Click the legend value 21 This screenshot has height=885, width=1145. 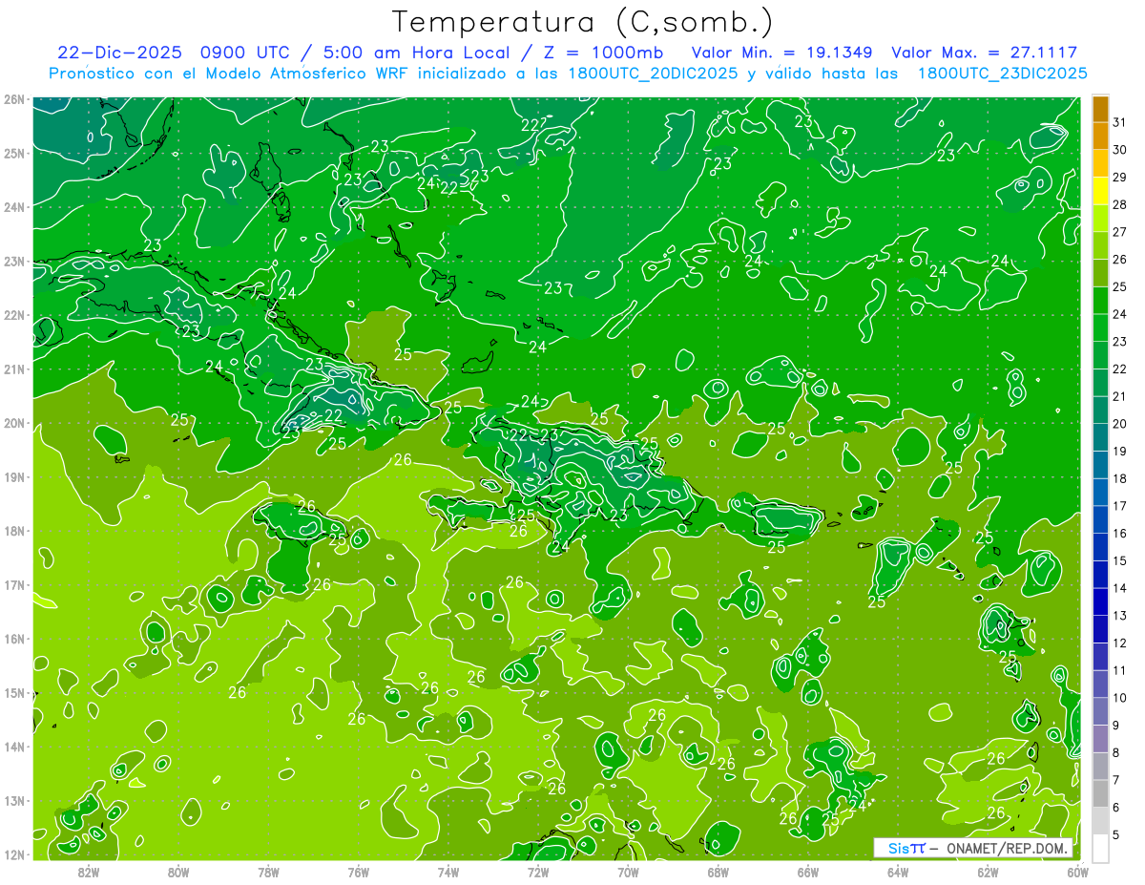(1120, 396)
